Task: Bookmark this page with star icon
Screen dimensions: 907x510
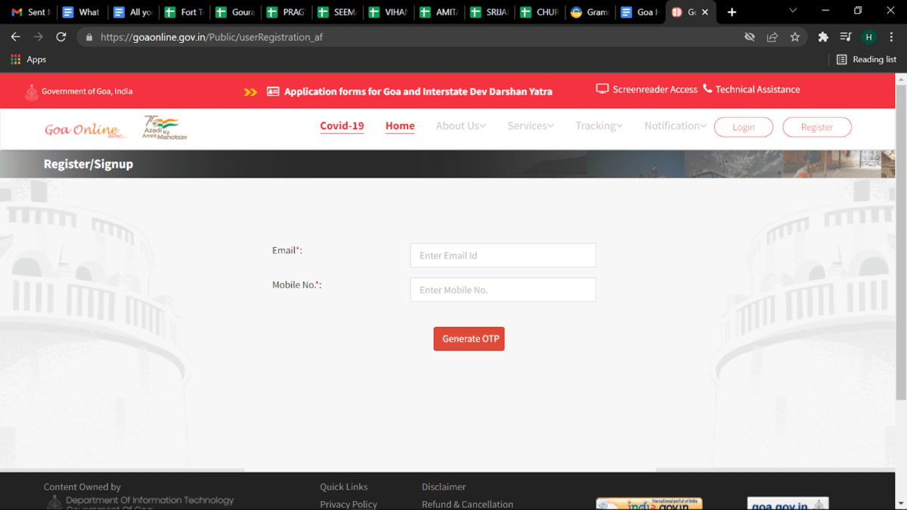Action: [x=794, y=37]
